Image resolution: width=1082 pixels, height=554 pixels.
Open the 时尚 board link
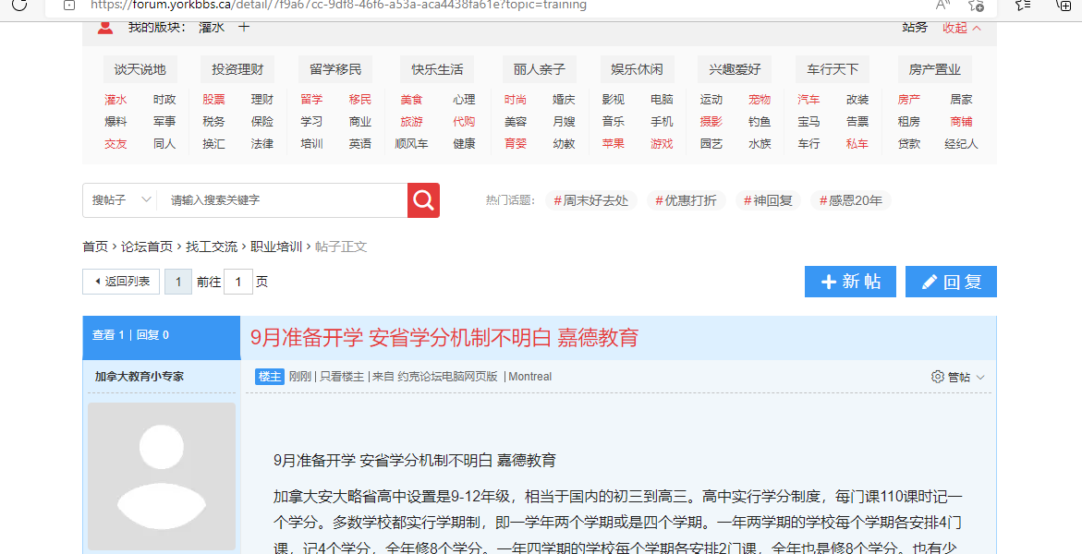(x=516, y=100)
